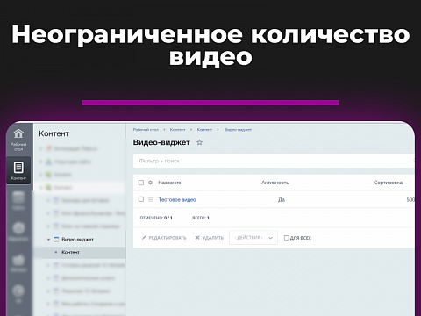Screen dimensions: 421x316
Task: Open grid settings gear icon
Action: 150,183
